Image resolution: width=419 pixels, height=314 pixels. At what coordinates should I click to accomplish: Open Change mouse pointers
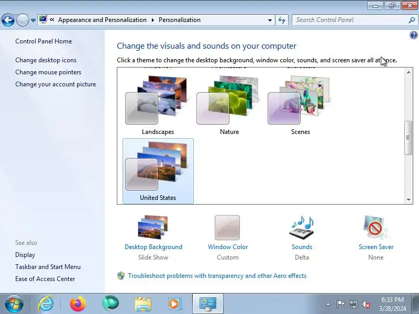tap(48, 72)
